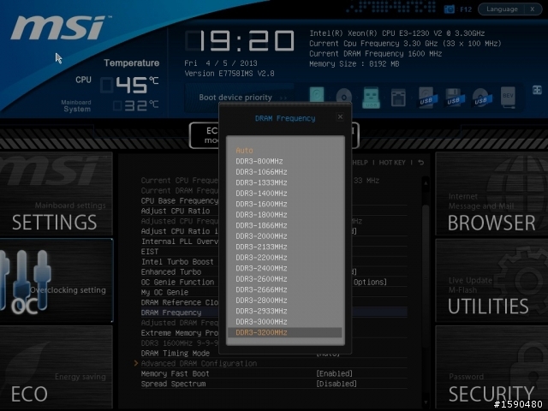The image size is (548, 411).
Task: Open the BROWSER internet panel
Action: (491, 194)
